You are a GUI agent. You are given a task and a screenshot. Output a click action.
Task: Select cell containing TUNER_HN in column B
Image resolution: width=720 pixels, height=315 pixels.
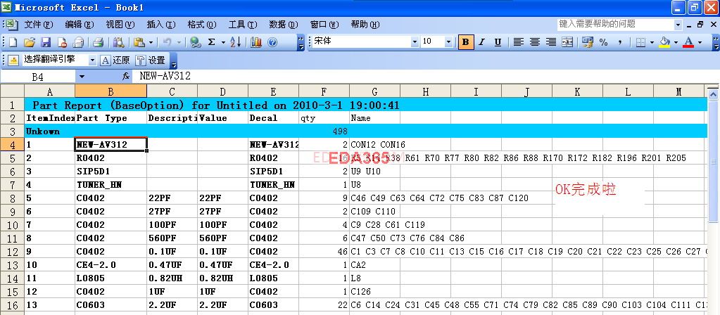point(111,185)
